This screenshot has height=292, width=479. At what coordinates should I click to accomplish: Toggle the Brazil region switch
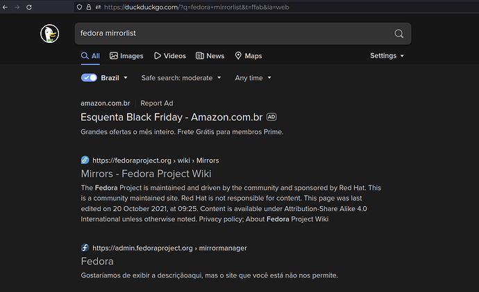[x=89, y=77]
